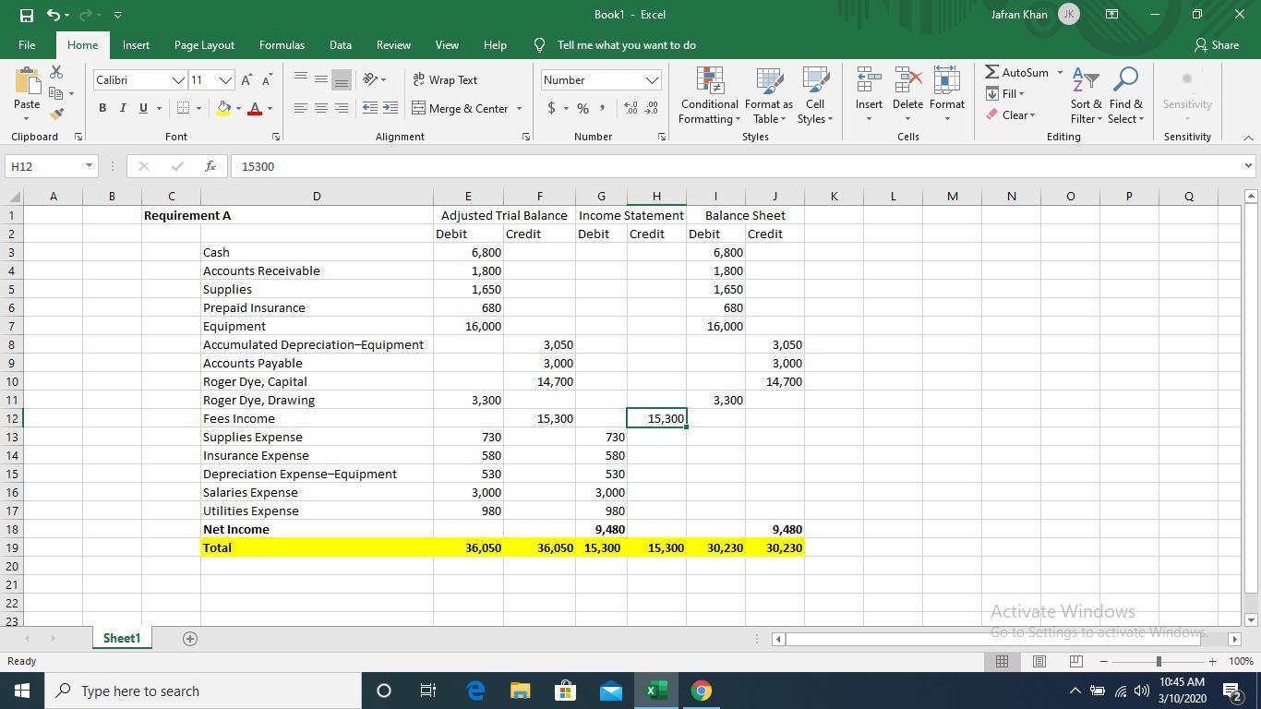This screenshot has height=709, width=1261.
Task: Toggle Bold formatting
Action: pos(102,109)
